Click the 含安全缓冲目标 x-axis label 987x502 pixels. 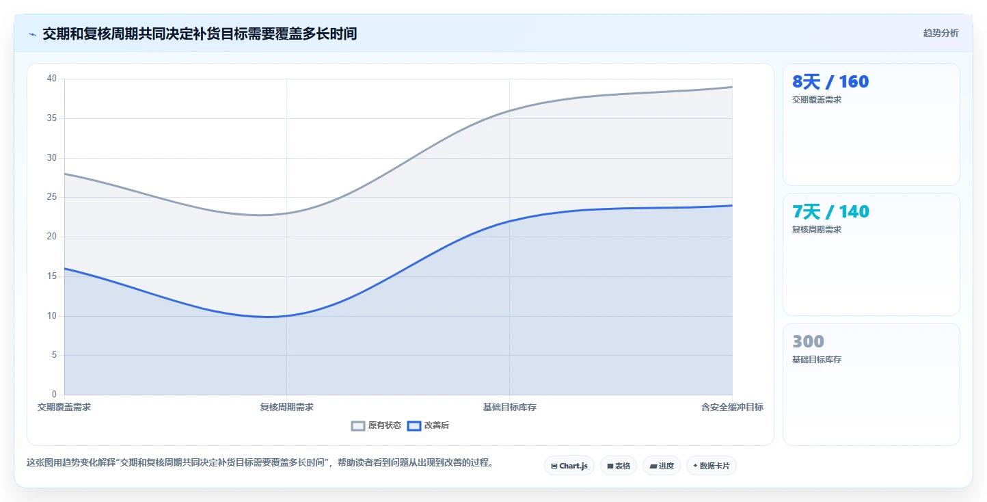[x=732, y=407]
